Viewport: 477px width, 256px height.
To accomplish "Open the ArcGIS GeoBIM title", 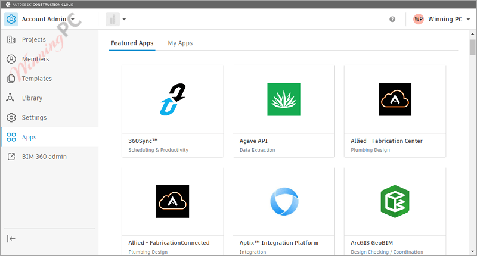I will point(371,243).
